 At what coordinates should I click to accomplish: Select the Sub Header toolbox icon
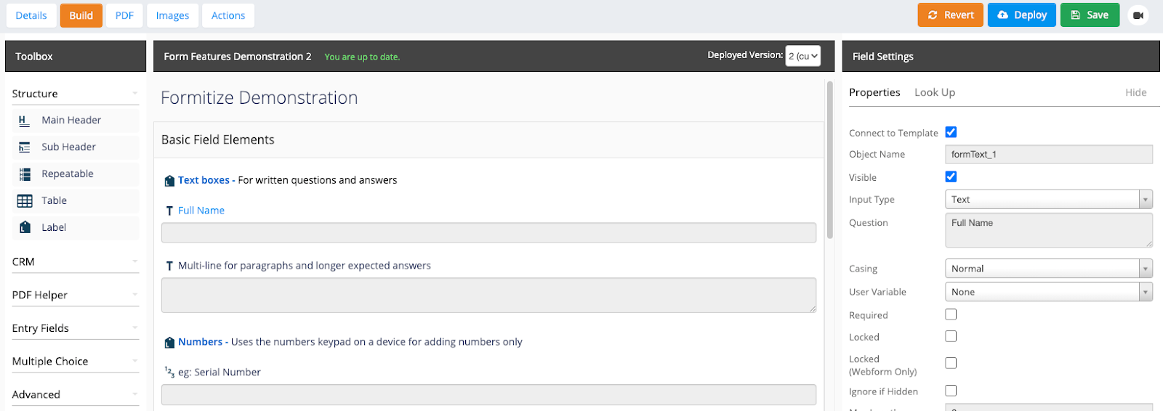[x=24, y=147]
